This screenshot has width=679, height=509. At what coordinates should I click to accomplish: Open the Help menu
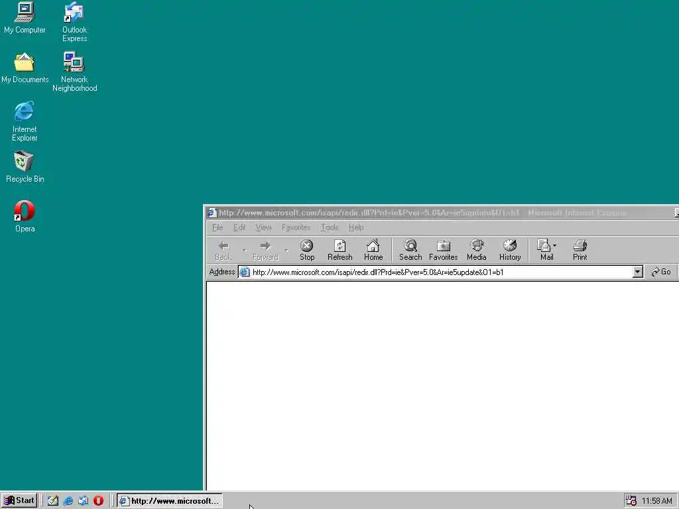[x=355, y=227]
